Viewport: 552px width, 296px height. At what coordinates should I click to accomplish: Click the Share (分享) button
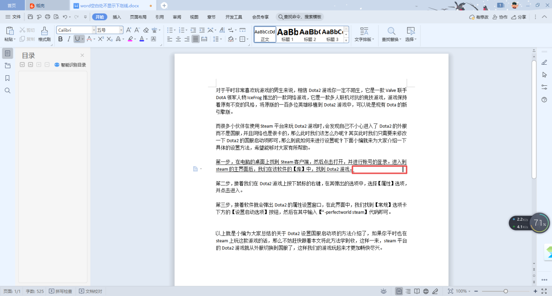point(519,17)
